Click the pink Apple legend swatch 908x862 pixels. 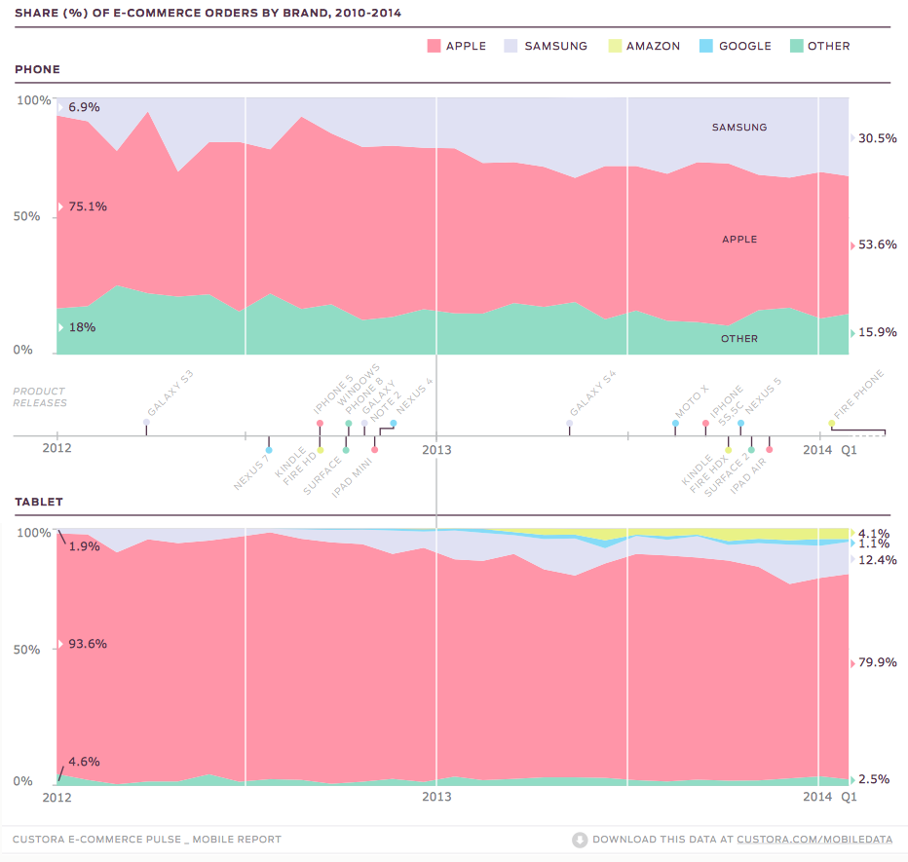(x=434, y=46)
